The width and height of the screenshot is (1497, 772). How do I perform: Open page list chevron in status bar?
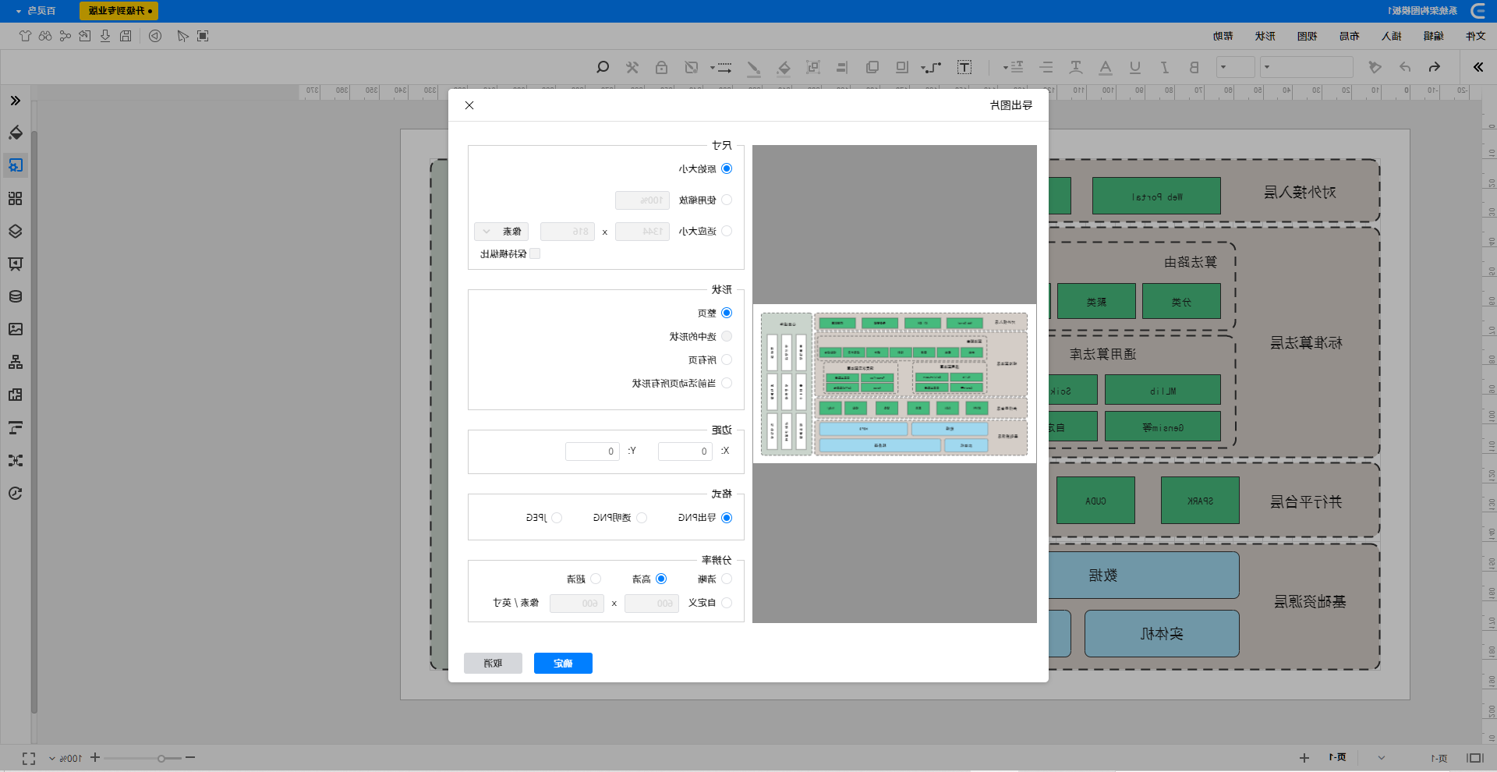pyautogui.click(x=1382, y=758)
